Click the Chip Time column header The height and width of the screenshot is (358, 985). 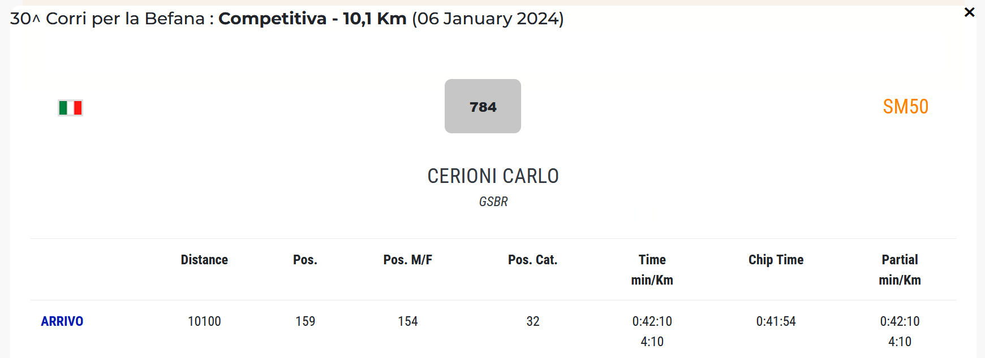776,260
